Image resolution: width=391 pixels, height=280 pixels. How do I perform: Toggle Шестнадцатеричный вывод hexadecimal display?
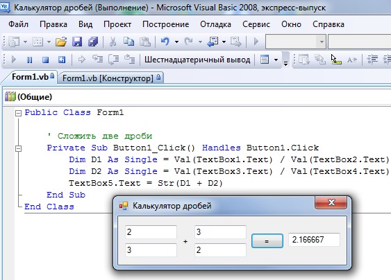click(x=197, y=60)
